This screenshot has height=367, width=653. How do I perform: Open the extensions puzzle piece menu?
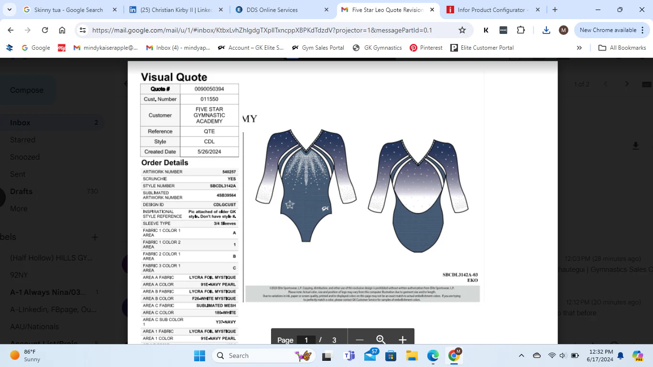point(521,30)
